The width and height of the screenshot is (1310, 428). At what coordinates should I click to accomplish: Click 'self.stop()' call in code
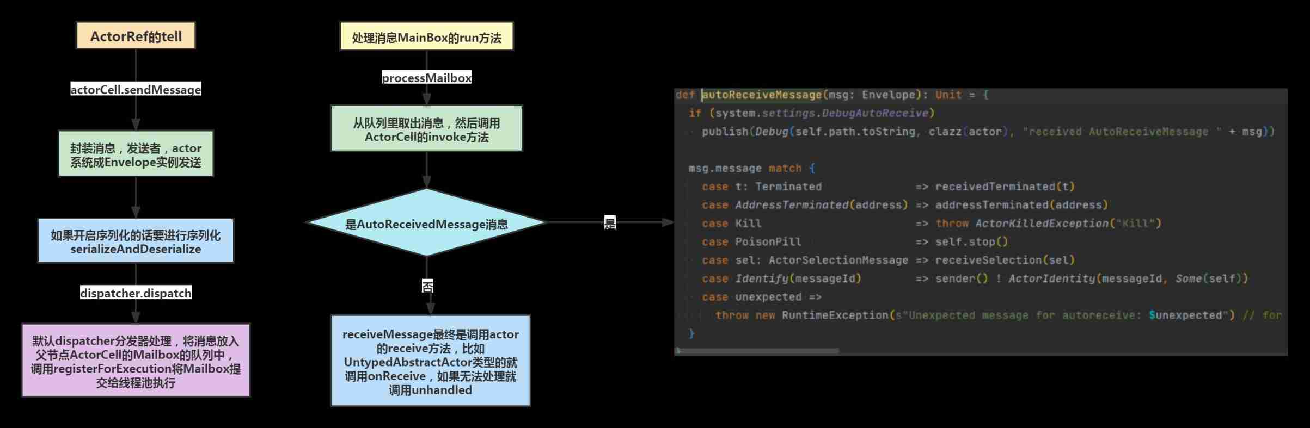pos(972,242)
